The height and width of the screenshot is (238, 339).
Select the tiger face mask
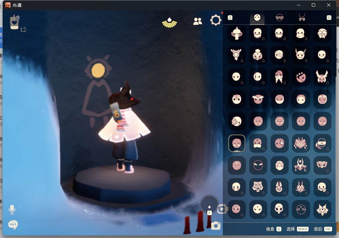[x=258, y=187]
